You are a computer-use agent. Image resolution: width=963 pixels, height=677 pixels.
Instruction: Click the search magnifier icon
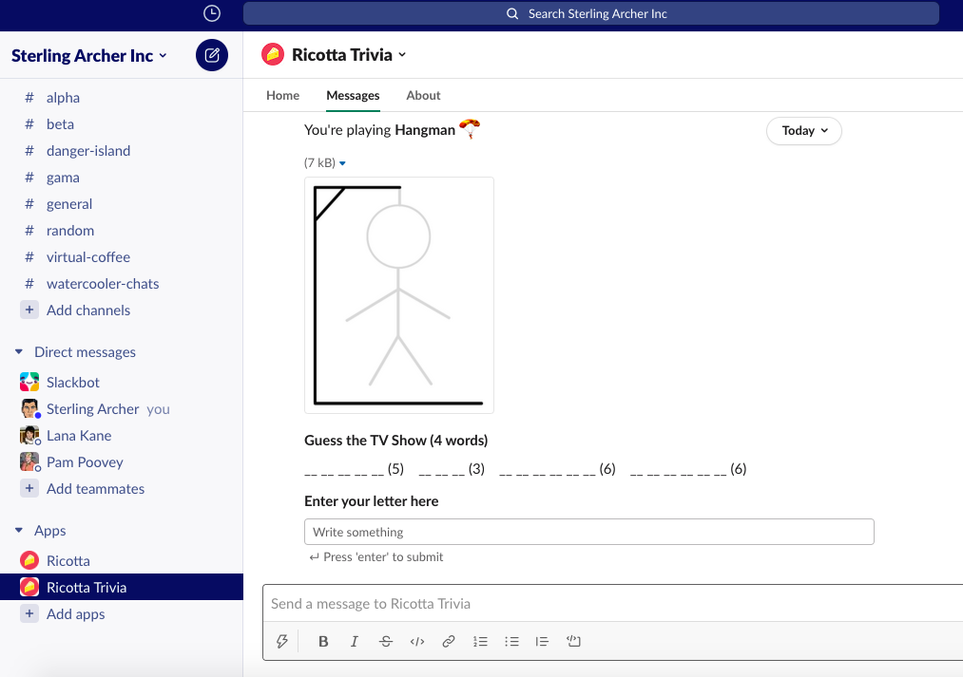(x=512, y=13)
